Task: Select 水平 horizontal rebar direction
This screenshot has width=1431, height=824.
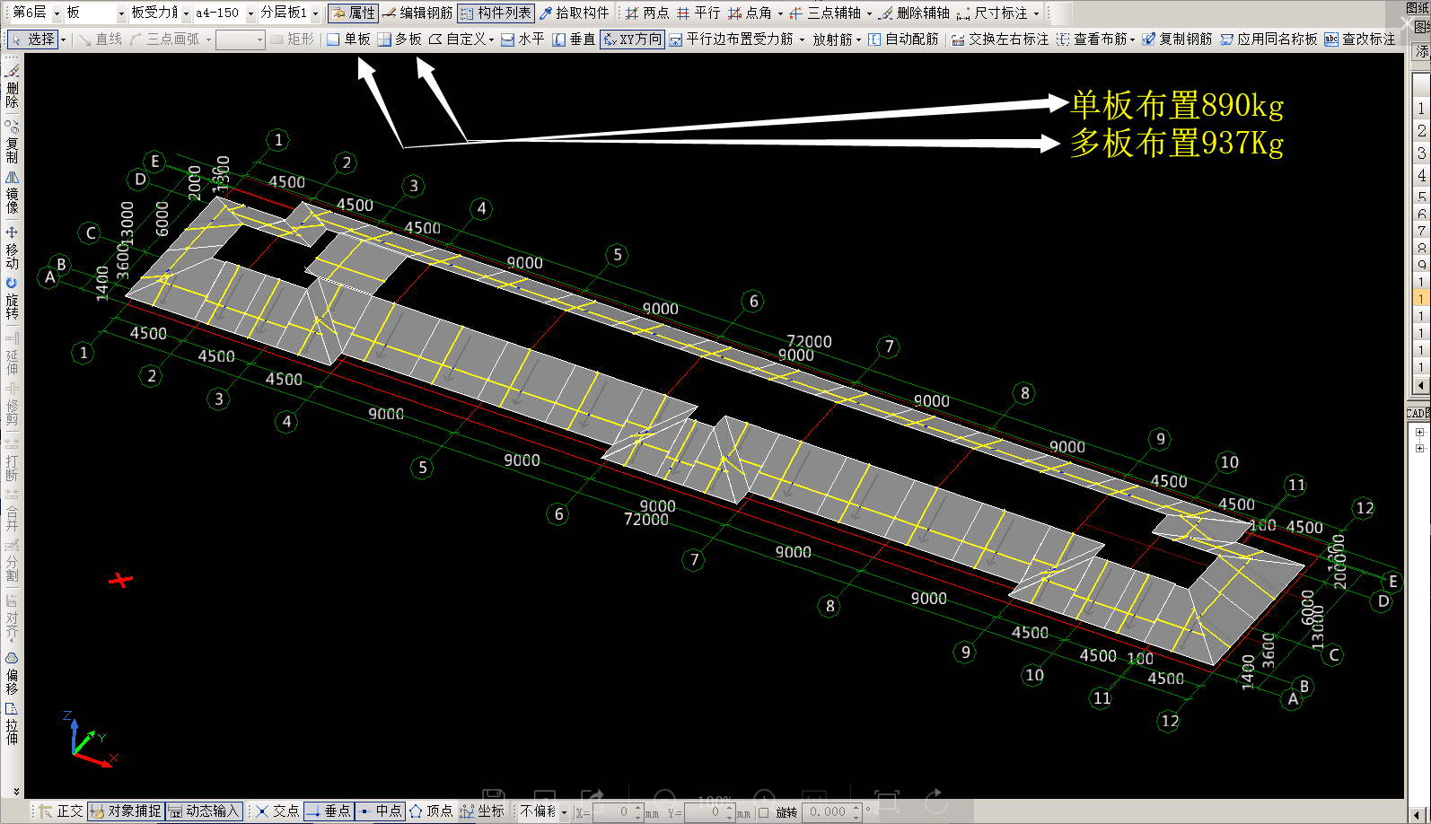Action: [x=522, y=39]
